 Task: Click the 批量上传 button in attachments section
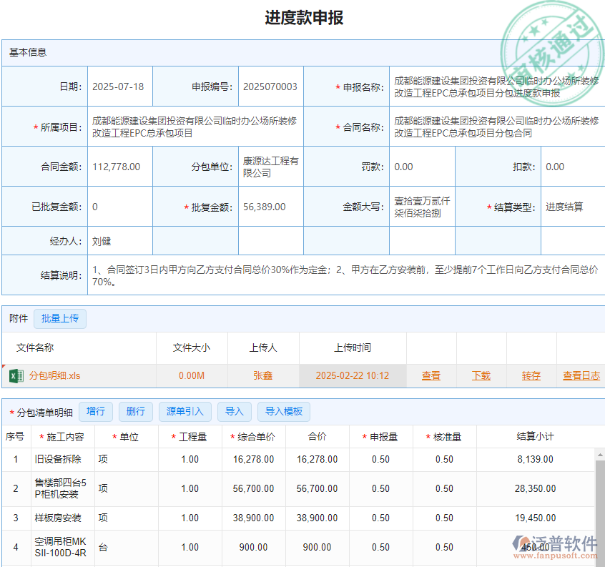coord(60,318)
